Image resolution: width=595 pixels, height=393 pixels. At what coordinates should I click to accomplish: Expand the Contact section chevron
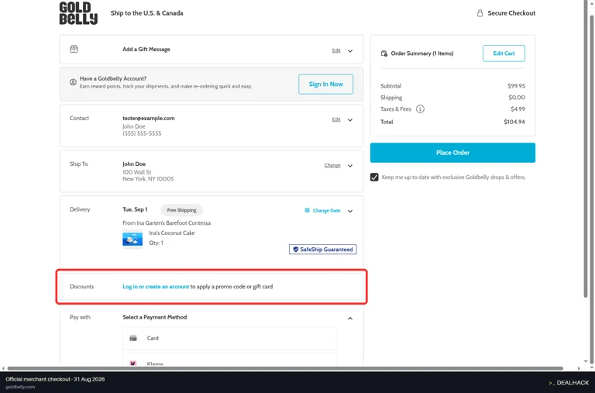tap(350, 119)
